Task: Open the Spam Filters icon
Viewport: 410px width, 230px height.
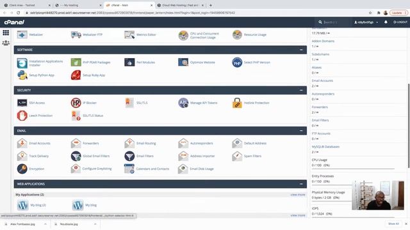Action: pos(237,156)
